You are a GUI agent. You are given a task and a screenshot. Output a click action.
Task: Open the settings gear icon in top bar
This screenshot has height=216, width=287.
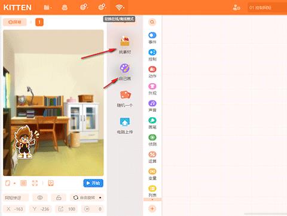[102, 7]
